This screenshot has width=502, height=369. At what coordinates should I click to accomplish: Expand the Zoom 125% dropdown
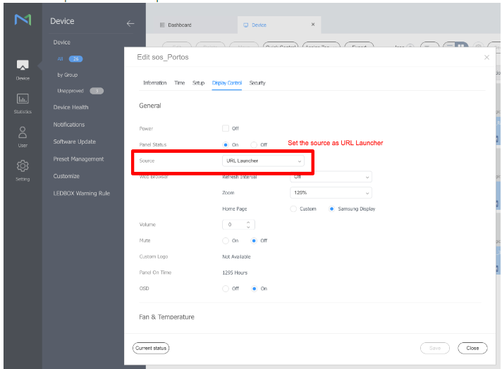click(331, 192)
